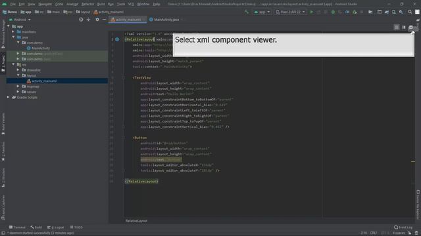Screen dimensions: 421x236
Task: Collapse the layout folder node
Action: [18, 75]
